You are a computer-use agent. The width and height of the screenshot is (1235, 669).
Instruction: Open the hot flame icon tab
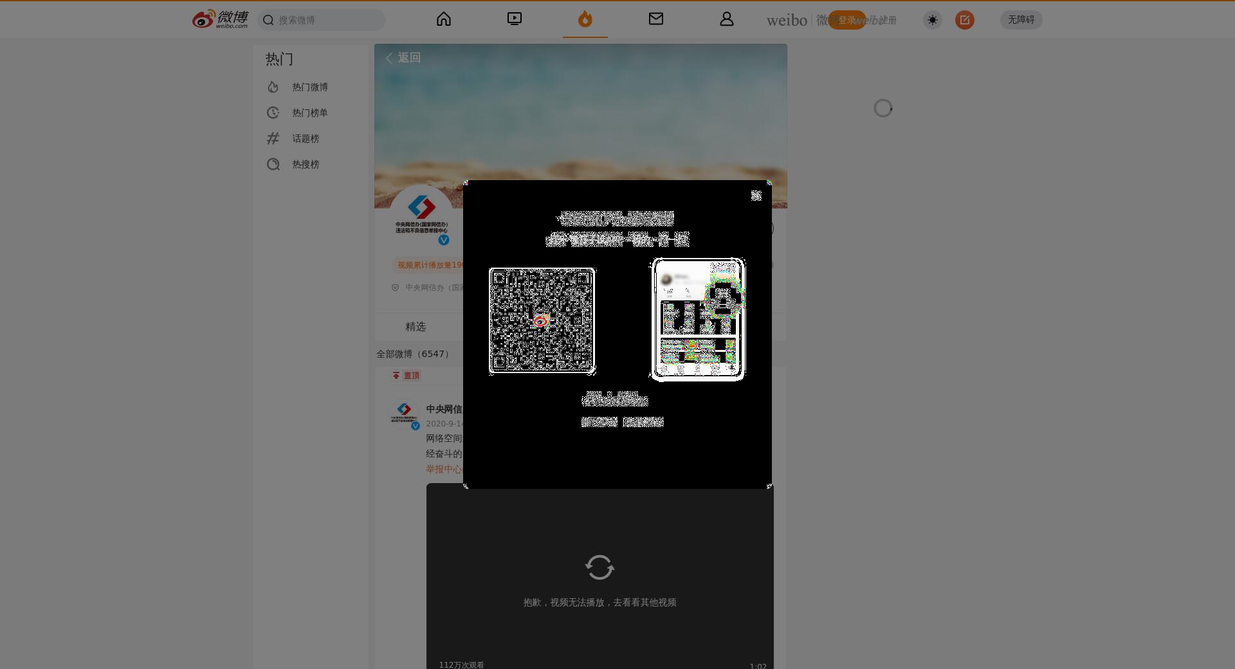[x=585, y=19]
